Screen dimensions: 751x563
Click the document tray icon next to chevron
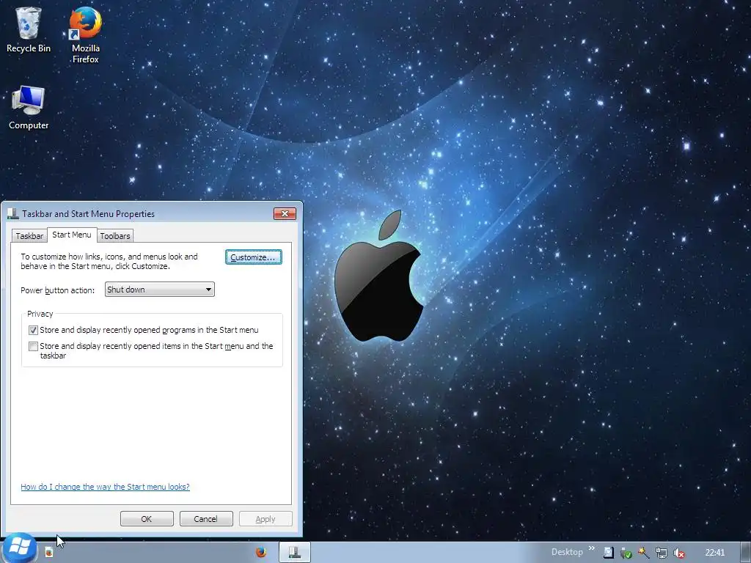608,553
